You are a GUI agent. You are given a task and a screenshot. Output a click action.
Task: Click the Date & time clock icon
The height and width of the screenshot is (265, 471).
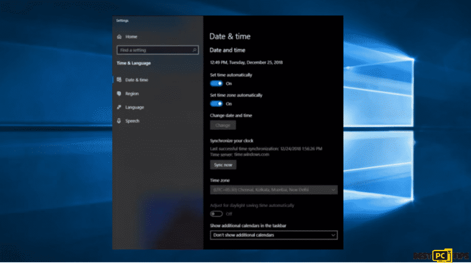pos(119,80)
